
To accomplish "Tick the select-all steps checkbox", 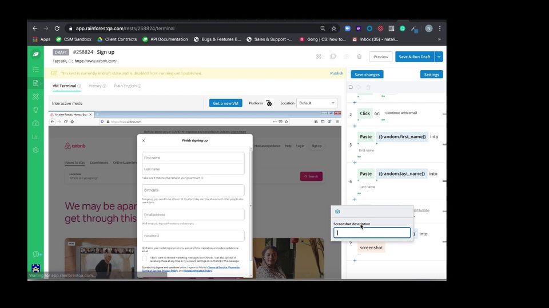I will point(351,87).
